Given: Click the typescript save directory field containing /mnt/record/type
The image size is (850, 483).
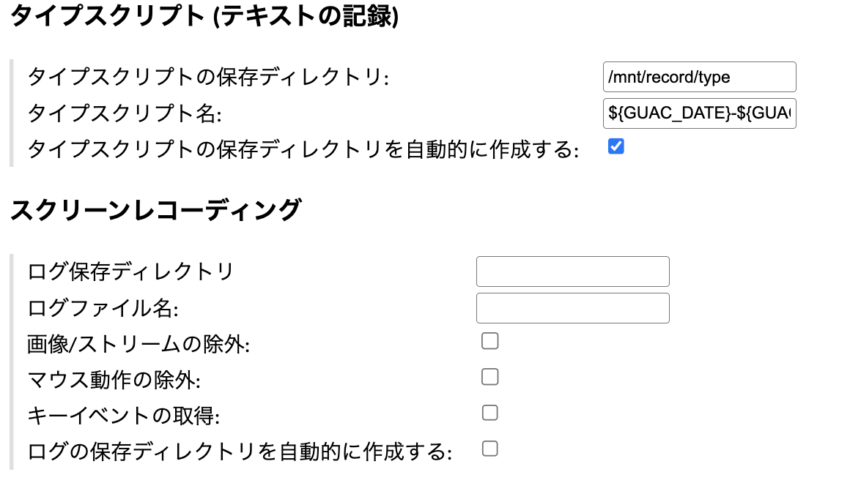Looking at the screenshot, I should point(698,77).
